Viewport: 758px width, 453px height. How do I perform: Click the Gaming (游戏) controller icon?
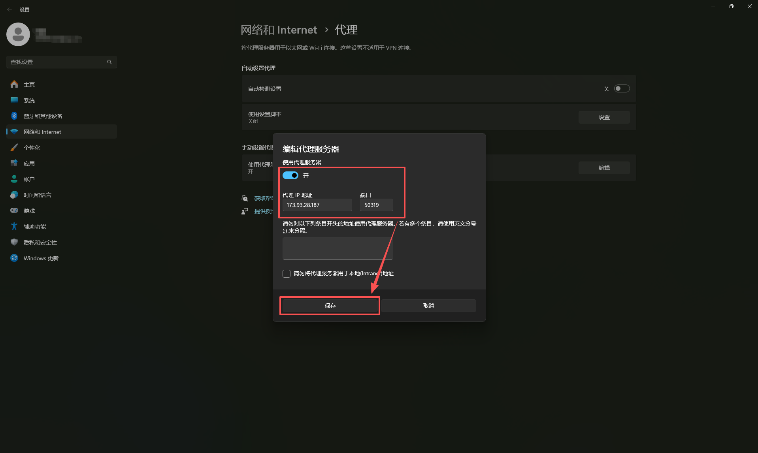[x=14, y=211]
